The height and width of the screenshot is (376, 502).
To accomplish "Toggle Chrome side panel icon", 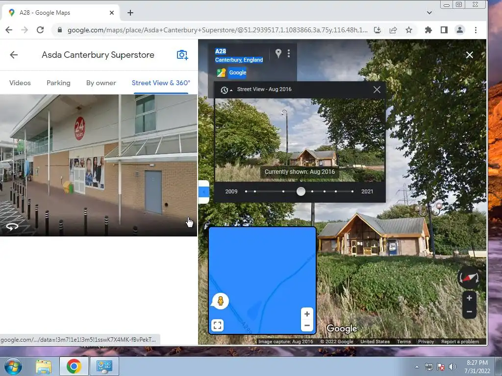I will tap(444, 30).
